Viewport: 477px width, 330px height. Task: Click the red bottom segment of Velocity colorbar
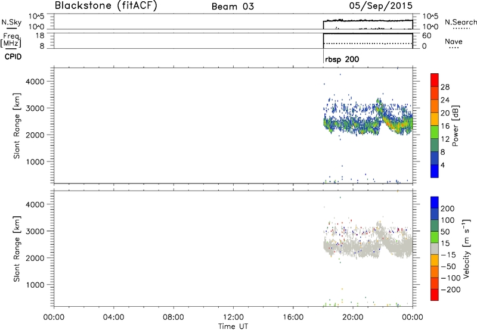click(x=435, y=295)
